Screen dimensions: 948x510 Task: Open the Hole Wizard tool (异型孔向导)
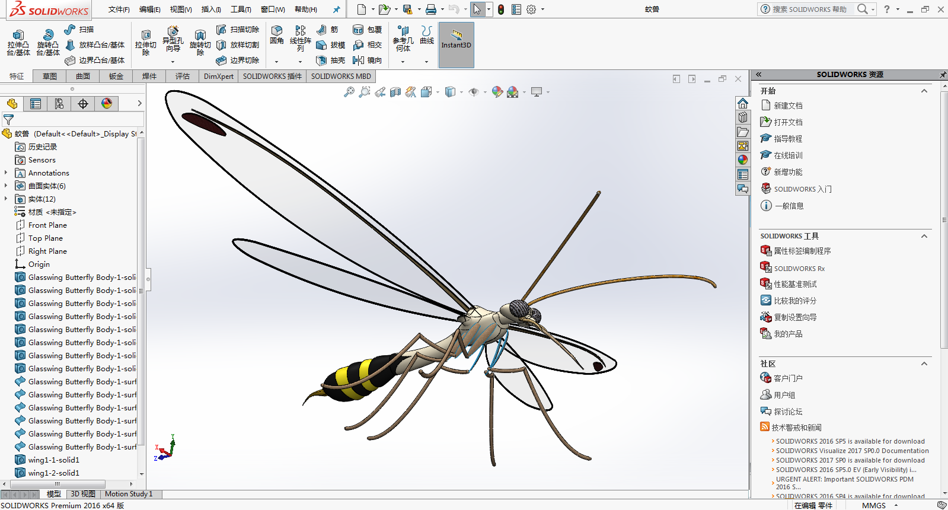pos(173,39)
